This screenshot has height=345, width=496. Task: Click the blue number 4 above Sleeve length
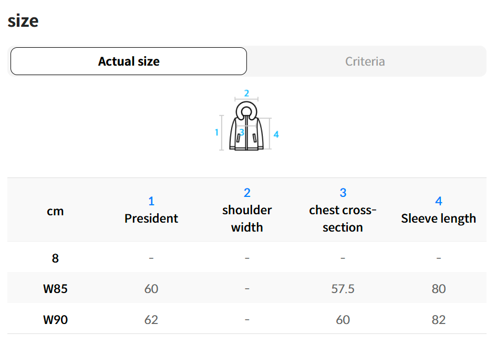pyautogui.click(x=439, y=201)
